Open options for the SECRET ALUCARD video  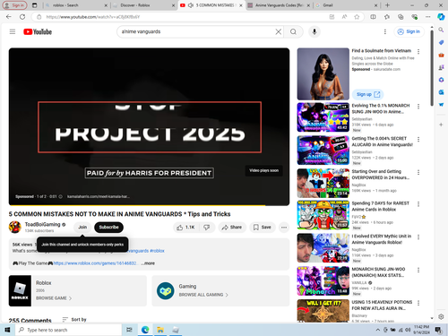(418, 139)
